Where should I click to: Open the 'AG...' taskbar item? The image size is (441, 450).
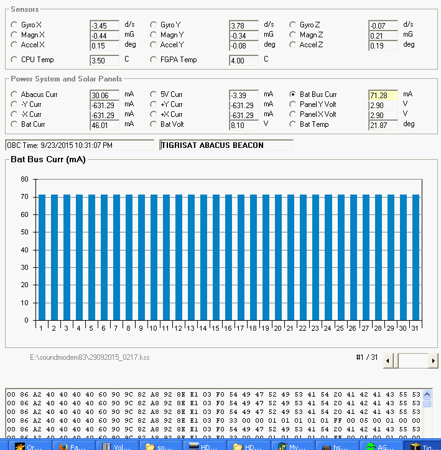(381, 446)
